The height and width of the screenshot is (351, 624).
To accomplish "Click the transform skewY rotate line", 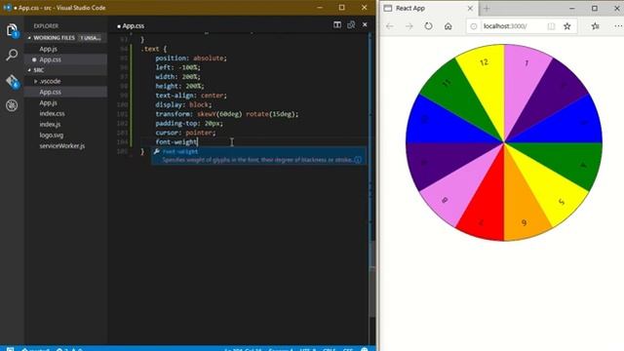I will point(227,114).
